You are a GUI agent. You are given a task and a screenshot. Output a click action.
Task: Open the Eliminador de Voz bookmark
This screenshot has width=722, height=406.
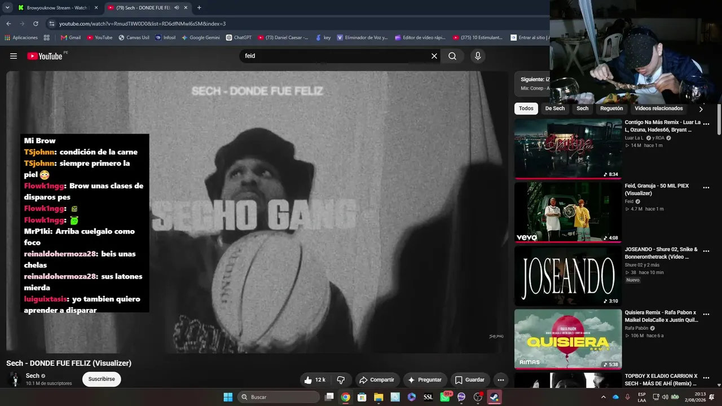pyautogui.click(x=363, y=38)
